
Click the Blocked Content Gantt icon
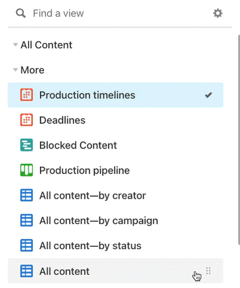click(26, 145)
